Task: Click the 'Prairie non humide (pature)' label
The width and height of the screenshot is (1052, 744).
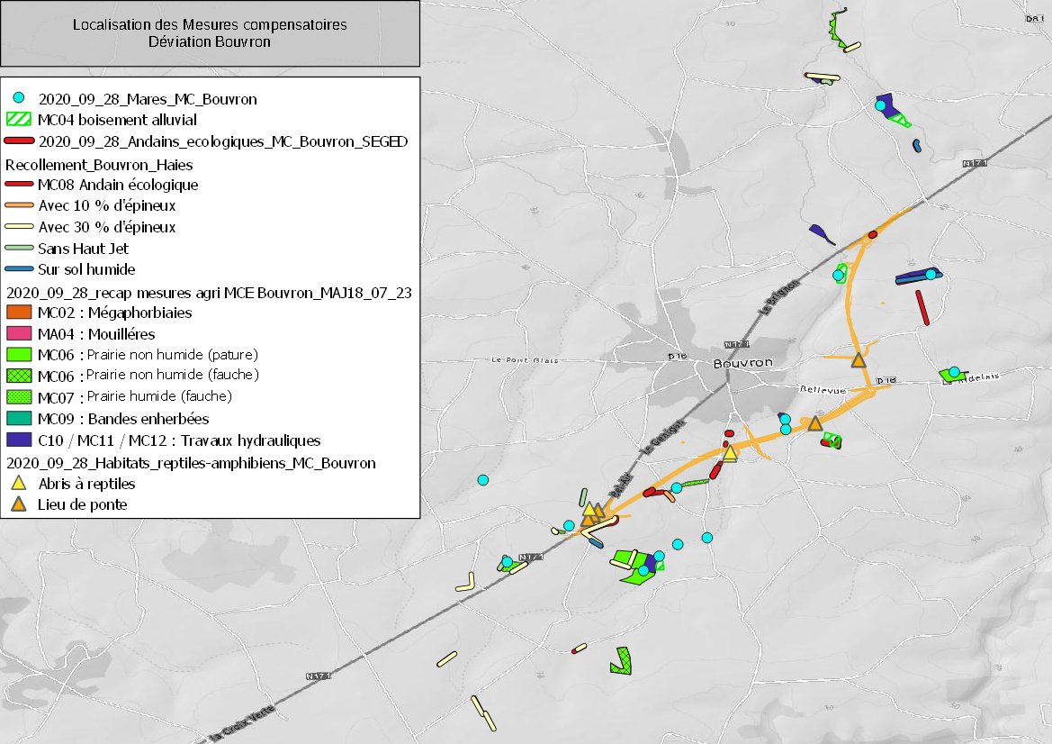Action: point(173,355)
